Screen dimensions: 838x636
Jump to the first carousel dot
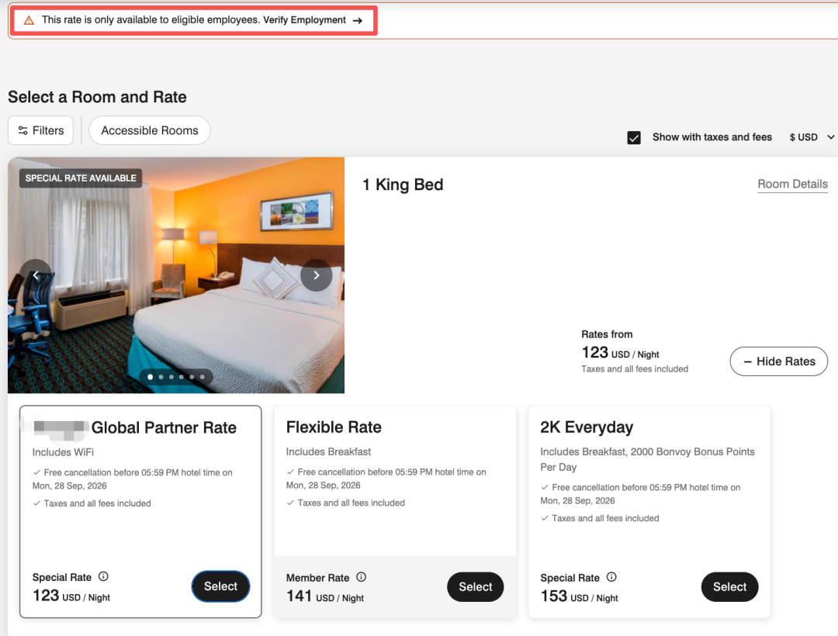click(x=151, y=377)
